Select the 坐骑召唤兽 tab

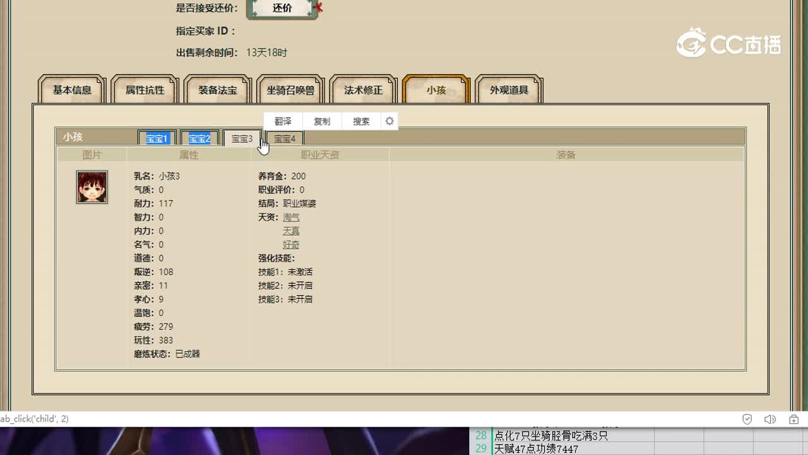pyautogui.click(x=290, y=90)
